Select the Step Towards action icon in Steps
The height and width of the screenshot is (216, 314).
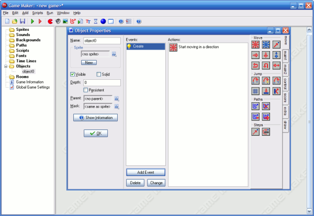pos(255,132)
